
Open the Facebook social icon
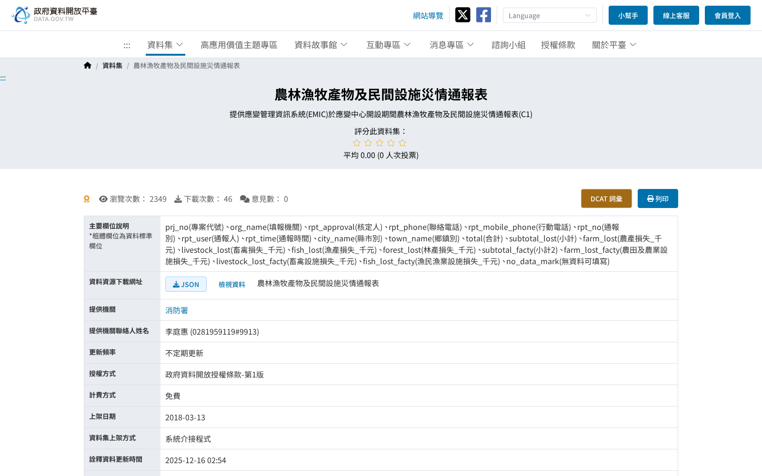[483, 15]
